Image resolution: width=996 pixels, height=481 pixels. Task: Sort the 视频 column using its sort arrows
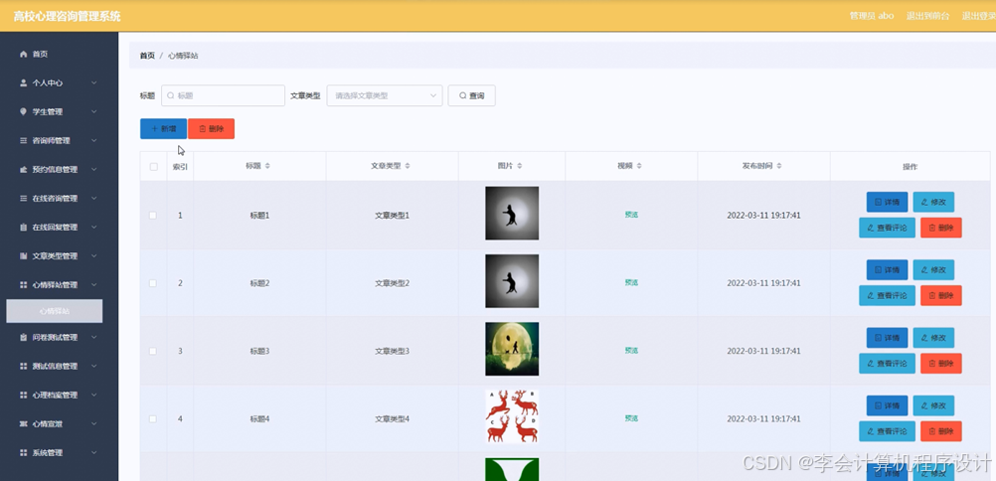pyautogui.click(x=639, y=166)
